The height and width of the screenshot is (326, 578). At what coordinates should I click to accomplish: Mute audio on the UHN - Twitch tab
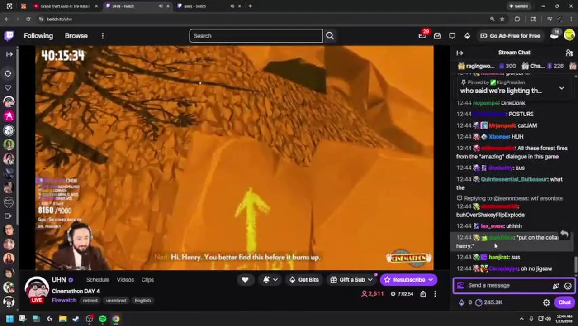tap(161, 6)
